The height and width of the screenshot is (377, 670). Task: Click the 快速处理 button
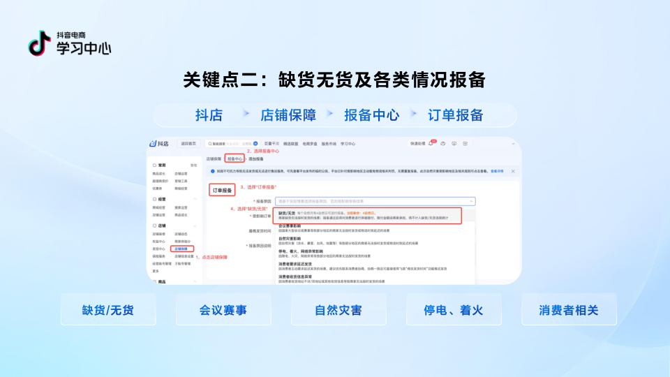[418, 144]
